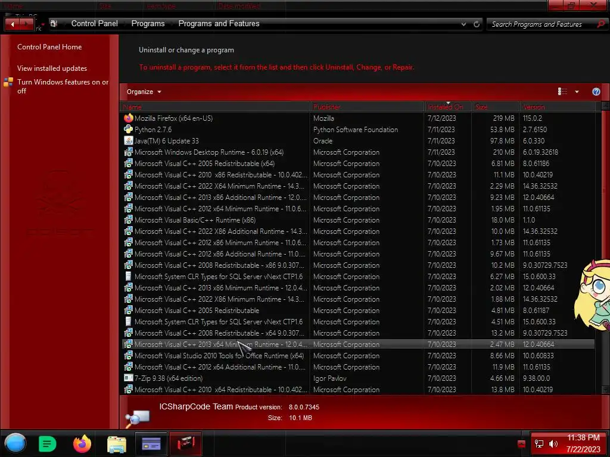Click the Python 2.7.6 program icon
Screen dimensions: 610x457
(x=129, y=129)
